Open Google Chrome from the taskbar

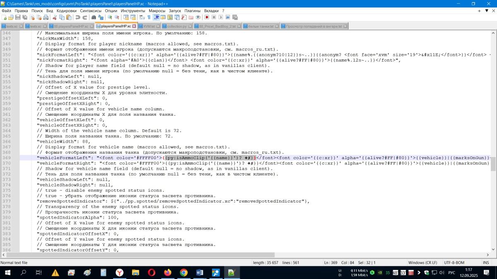pyautogui.click(x=183, y=272)
